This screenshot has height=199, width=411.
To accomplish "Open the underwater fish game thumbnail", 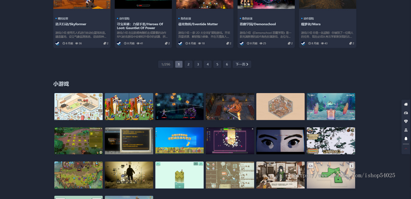I will coord(331,106).
